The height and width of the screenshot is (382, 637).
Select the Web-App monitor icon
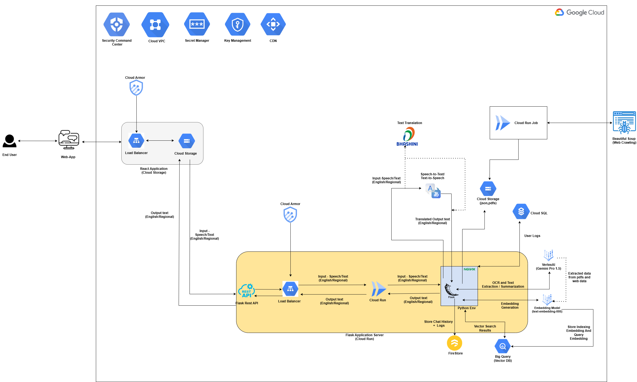(x=69, y=140)
